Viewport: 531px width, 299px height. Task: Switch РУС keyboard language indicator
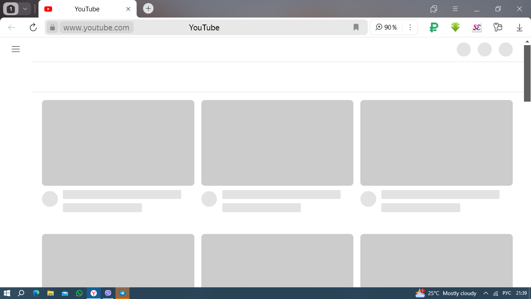(x=507, y=293)
